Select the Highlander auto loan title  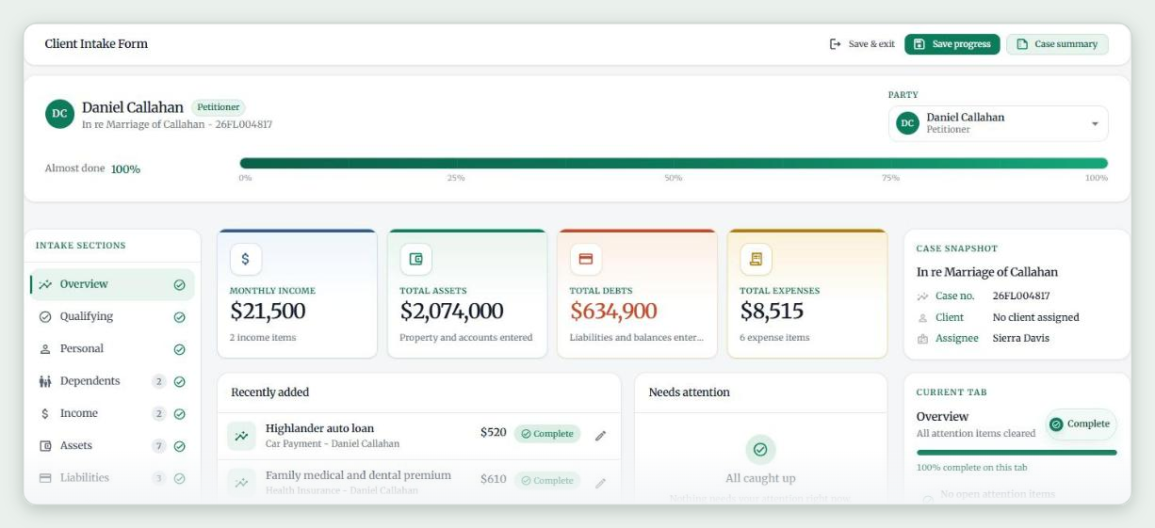[x=319, y=428]
